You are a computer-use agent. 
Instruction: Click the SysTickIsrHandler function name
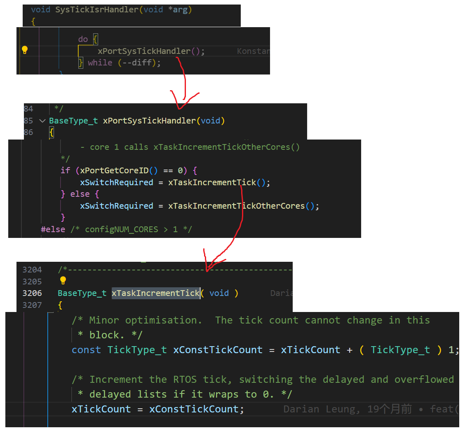(97, 10)
